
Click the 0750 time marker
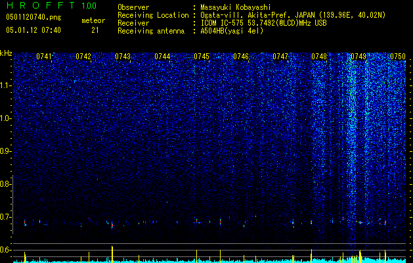(x=398, y=57)
